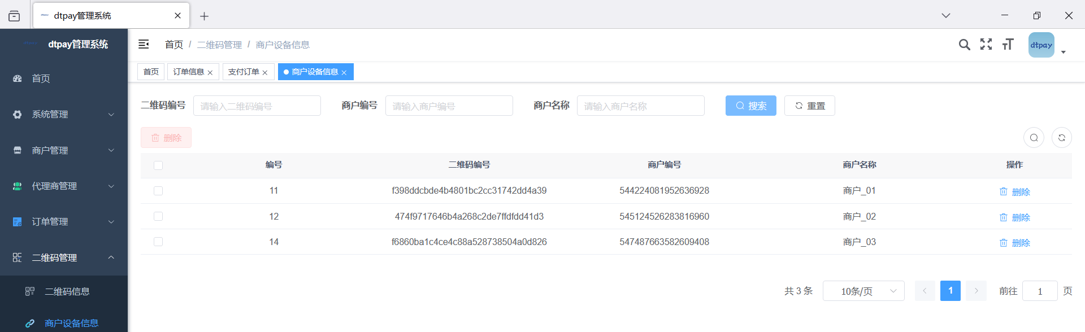The height and width of the screenshot is (332, 1085).
Task: Focus the 前往 page jump input
Action: 1040,291
